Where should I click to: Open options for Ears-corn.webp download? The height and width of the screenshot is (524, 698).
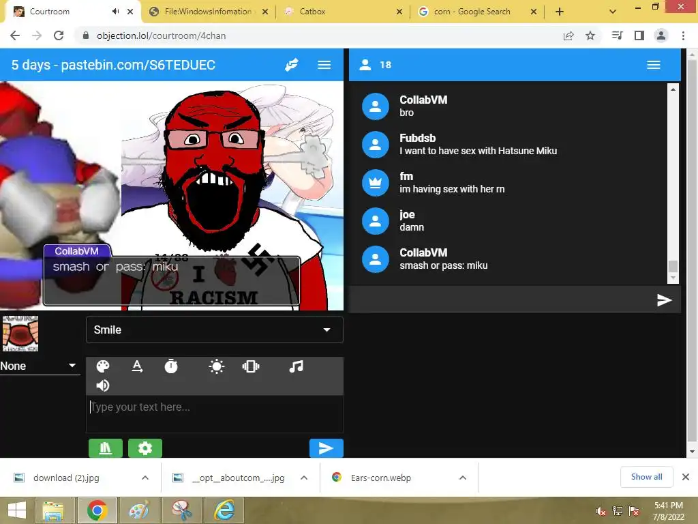coord(463,478)
